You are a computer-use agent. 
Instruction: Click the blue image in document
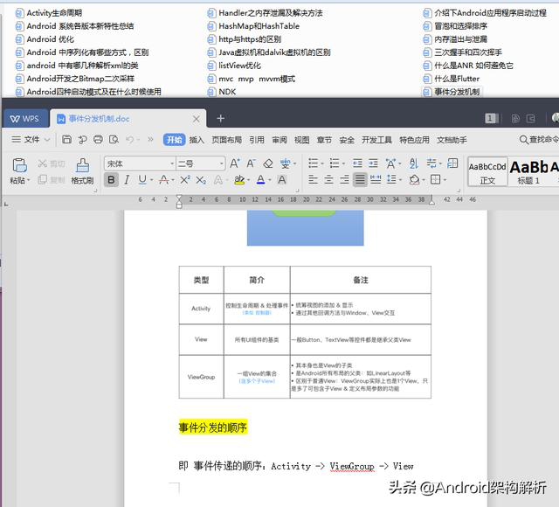[305, 227]
